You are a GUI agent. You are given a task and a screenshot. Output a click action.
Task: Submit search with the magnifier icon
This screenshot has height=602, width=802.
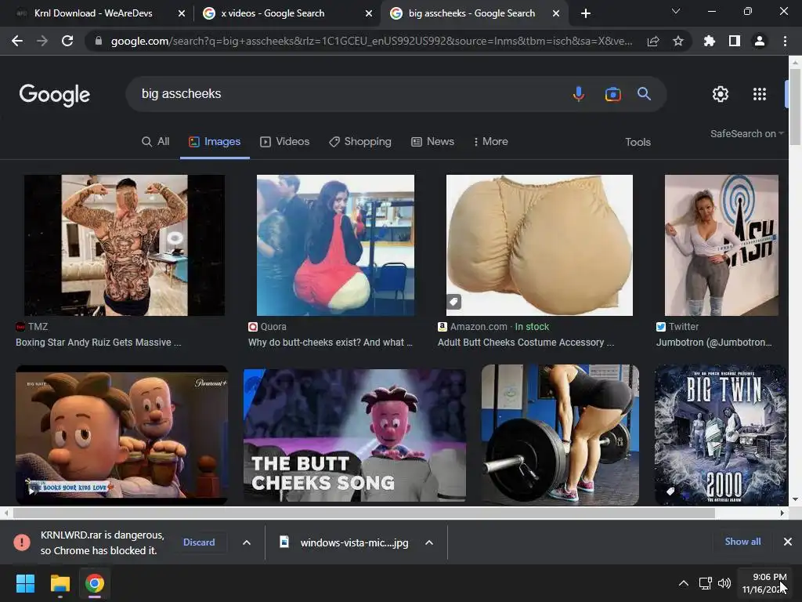tap(644, 94)
